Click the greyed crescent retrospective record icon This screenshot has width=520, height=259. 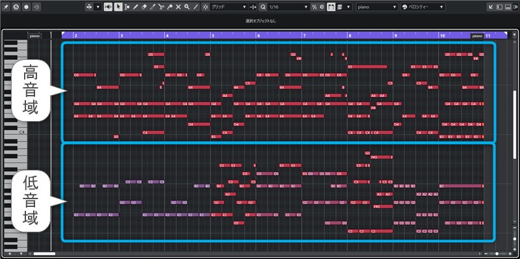pyautogui.click(x=36, y=7)
